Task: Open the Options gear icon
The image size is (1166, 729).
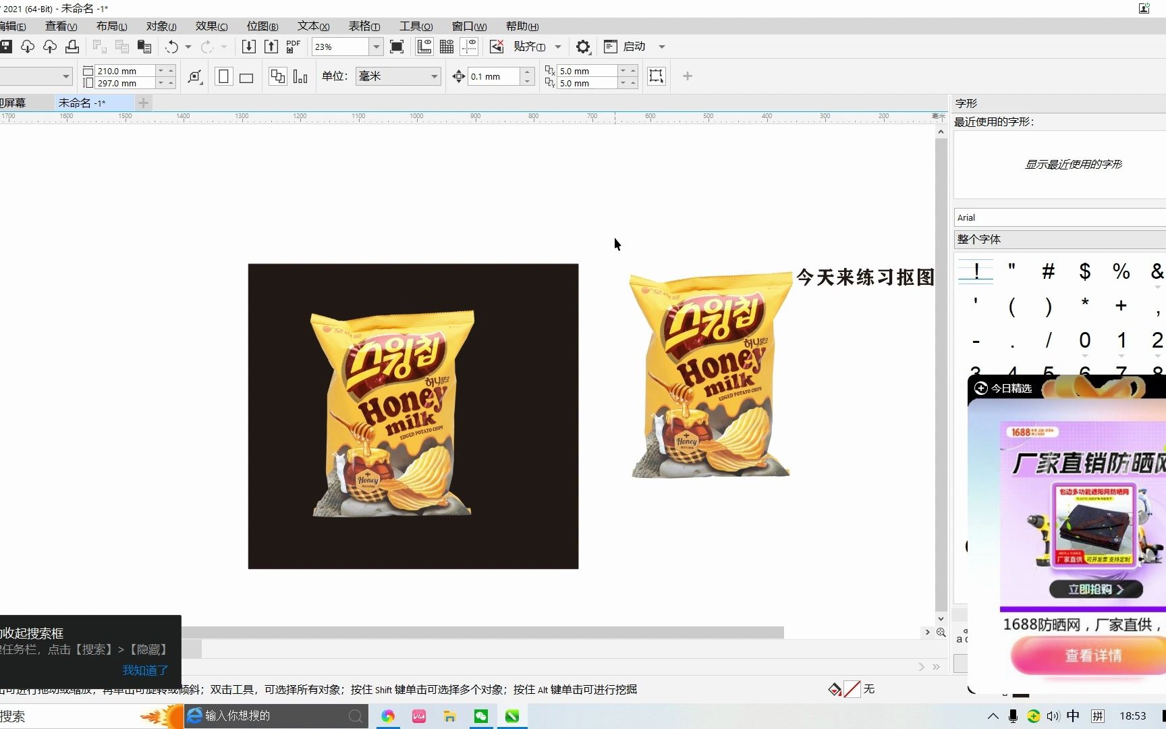Action: pyautogui.click(x=583, y=47)
